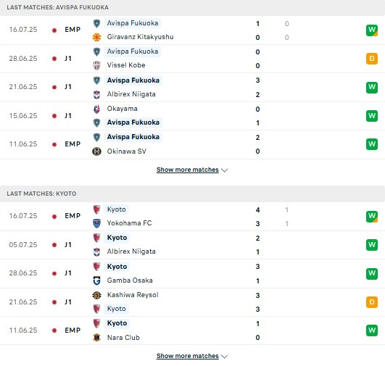Screen dimensions: 385x366
Task: Click draw badge for Kashiwa Reysol match
Action: (372, 302)
